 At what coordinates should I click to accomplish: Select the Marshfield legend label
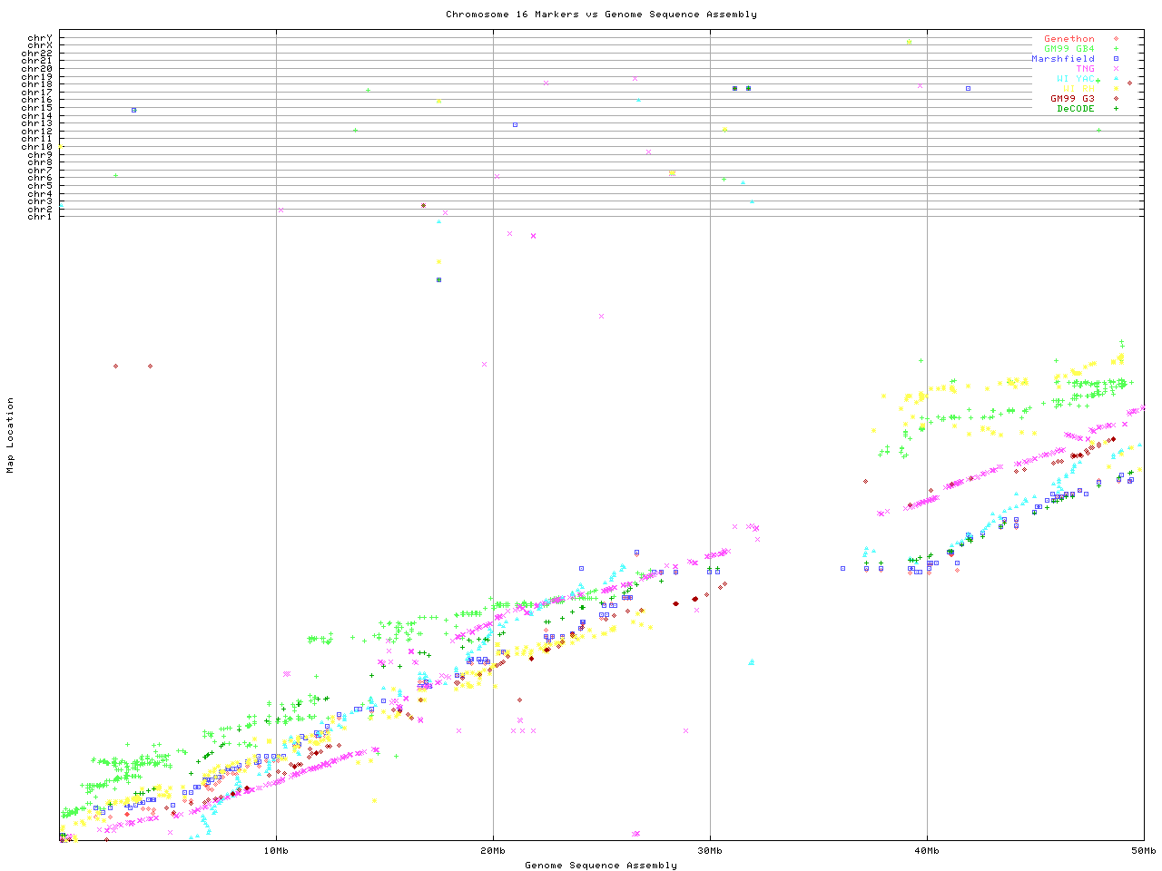point(1062,59)
